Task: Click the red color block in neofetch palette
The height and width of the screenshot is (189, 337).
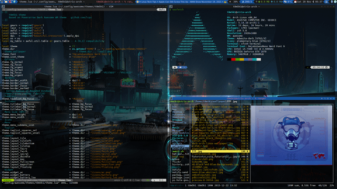Action: click(233, 59)
